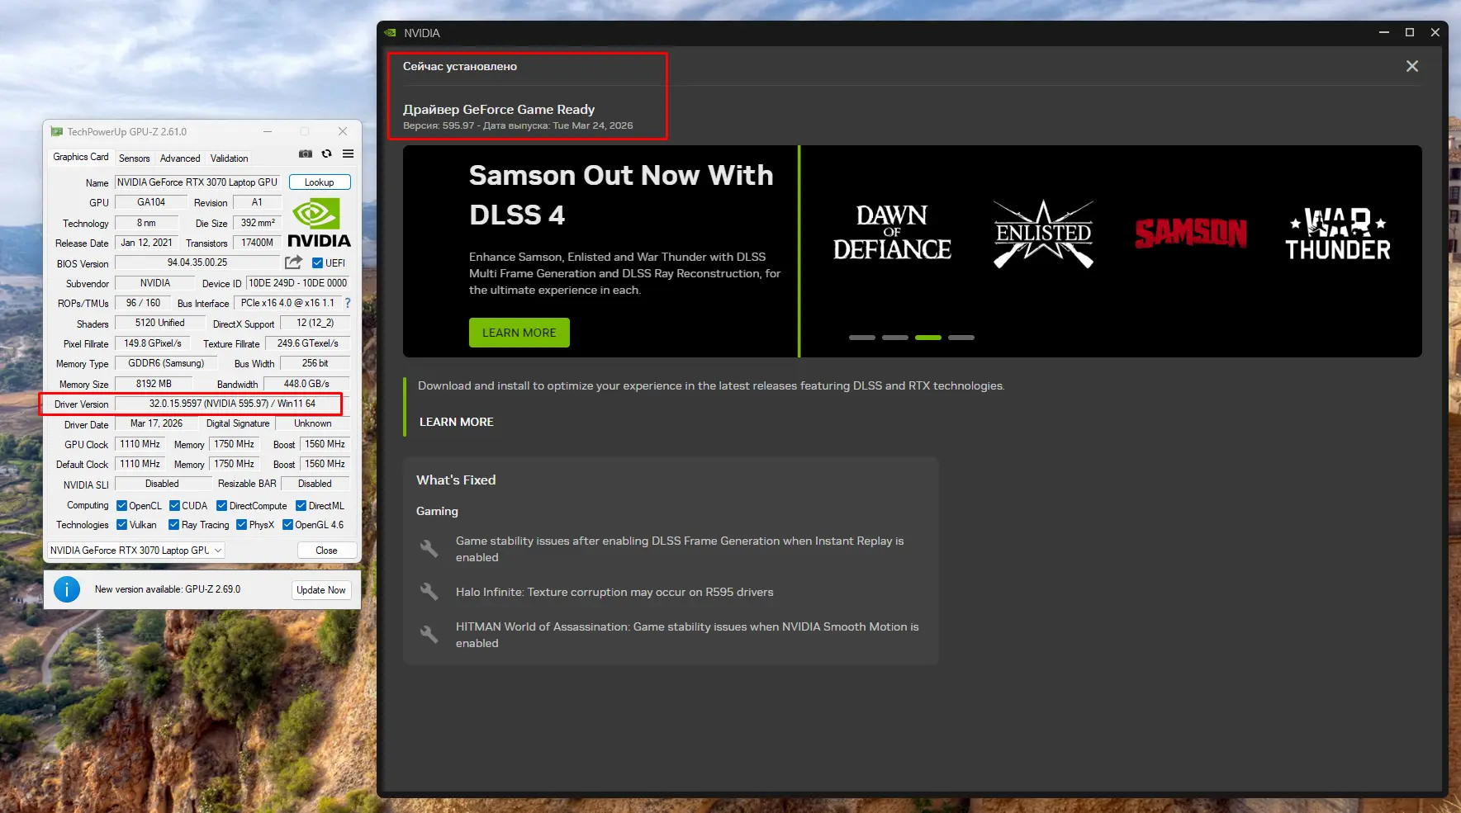Image resolution: width=1461 pixels, height=813 pixels.
Task: Click the Device ID value field
Action: click(x=298, y=283)
